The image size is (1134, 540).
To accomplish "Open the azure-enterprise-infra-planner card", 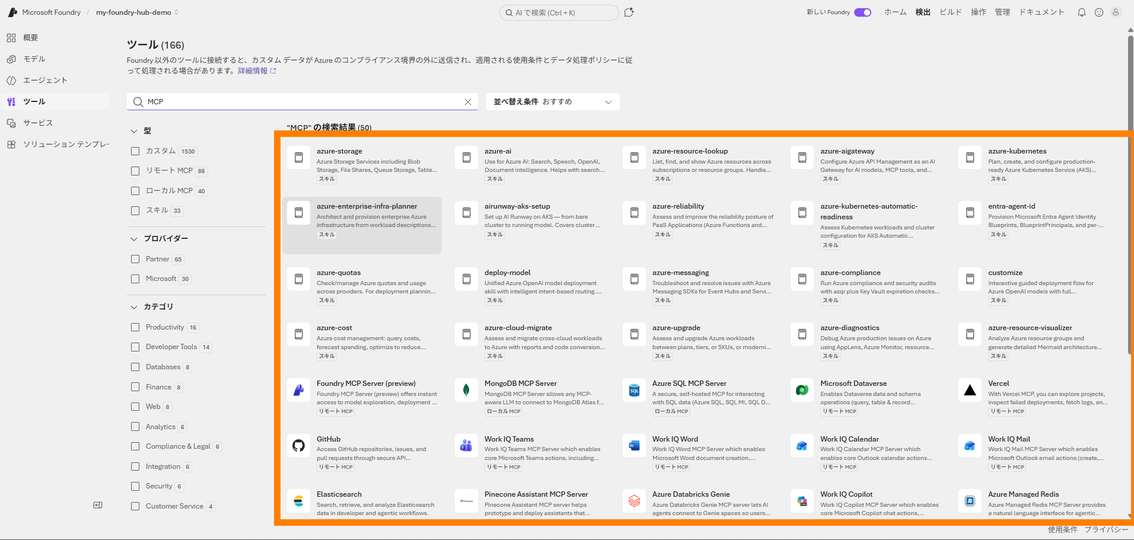I will pos(362,225).
